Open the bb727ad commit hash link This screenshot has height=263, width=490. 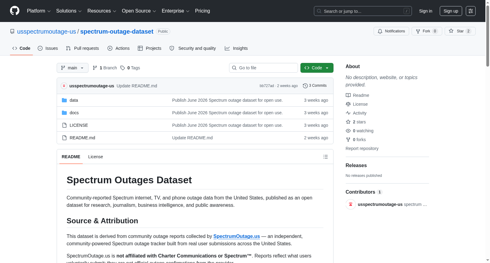pyautogui.click(x=267, y=86)
